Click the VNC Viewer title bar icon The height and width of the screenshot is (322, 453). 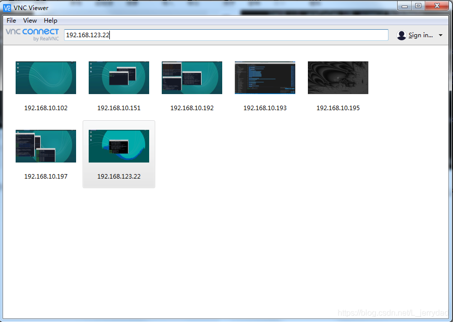7,8
